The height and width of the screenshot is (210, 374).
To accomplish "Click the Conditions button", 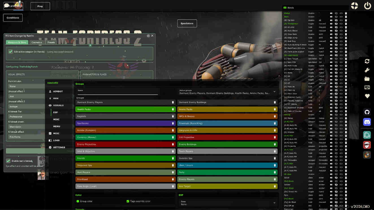I will (x=13, y=17).
